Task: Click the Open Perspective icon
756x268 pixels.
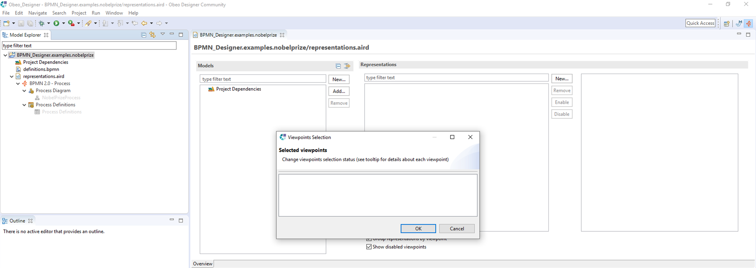Action: (727, 23)
